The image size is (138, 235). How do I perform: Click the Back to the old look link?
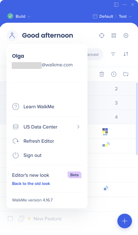click(31, 184)
